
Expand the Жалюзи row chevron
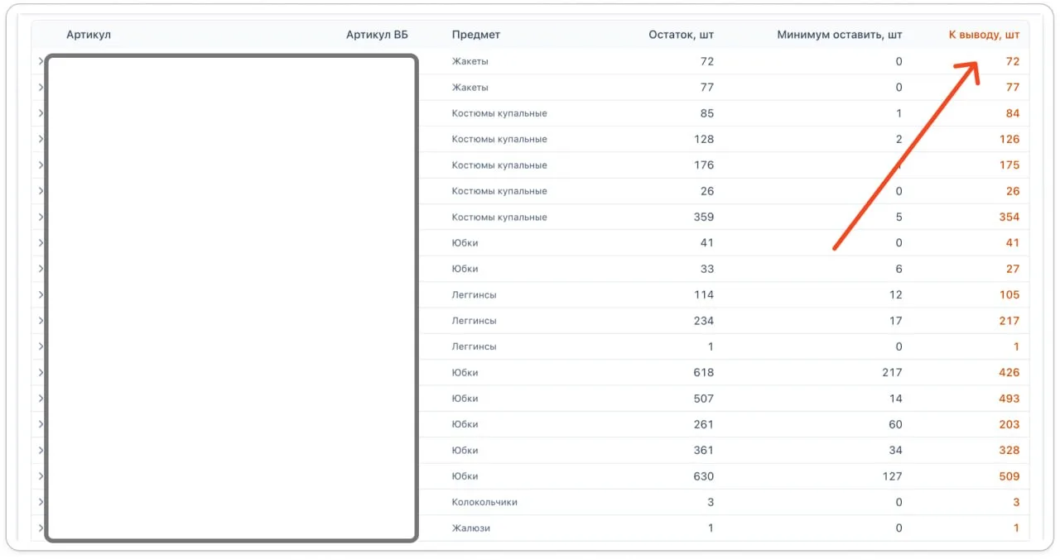[41, 528]
